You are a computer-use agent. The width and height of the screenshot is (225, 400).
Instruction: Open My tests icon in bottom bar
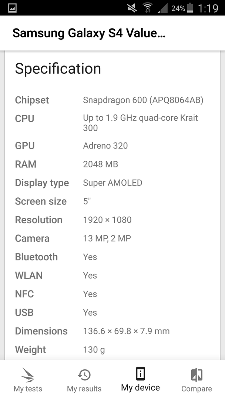point(28,375)
